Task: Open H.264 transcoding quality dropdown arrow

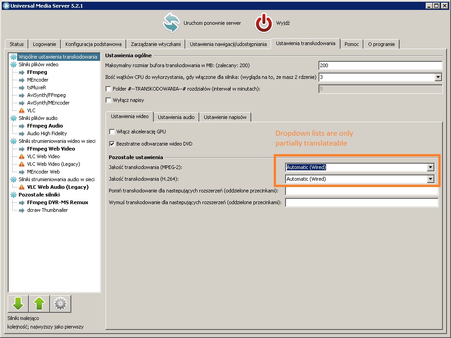Action: (x=430, y=179)
